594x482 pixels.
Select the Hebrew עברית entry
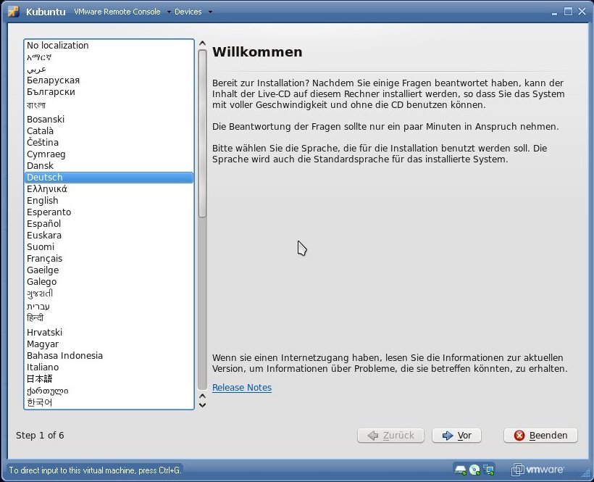pos(109,306)
